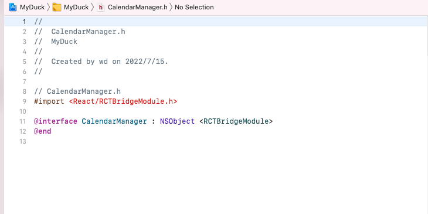
Task: Click the @end keyword
Action: [43, 131]
